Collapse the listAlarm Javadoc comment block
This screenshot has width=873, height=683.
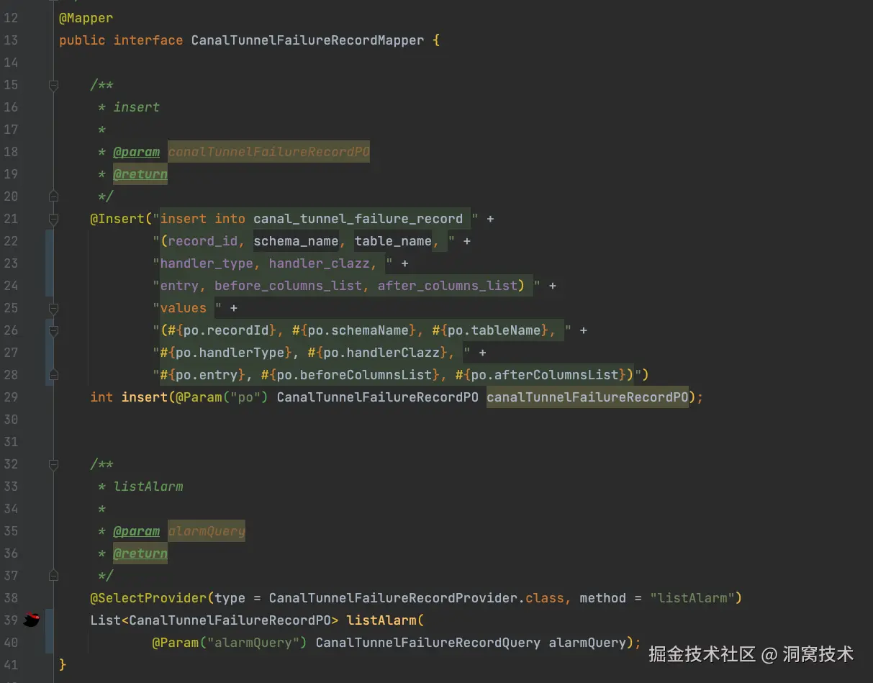tap(53, 464)
